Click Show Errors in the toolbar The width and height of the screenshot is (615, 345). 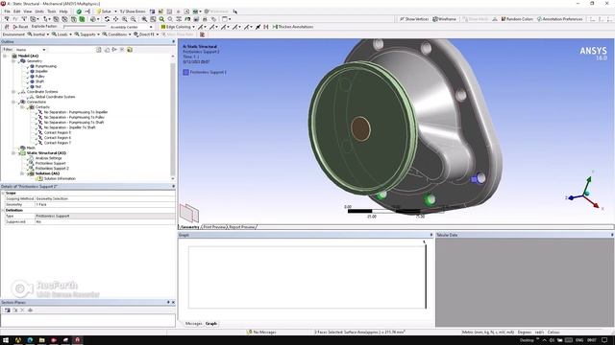point(133,11)
